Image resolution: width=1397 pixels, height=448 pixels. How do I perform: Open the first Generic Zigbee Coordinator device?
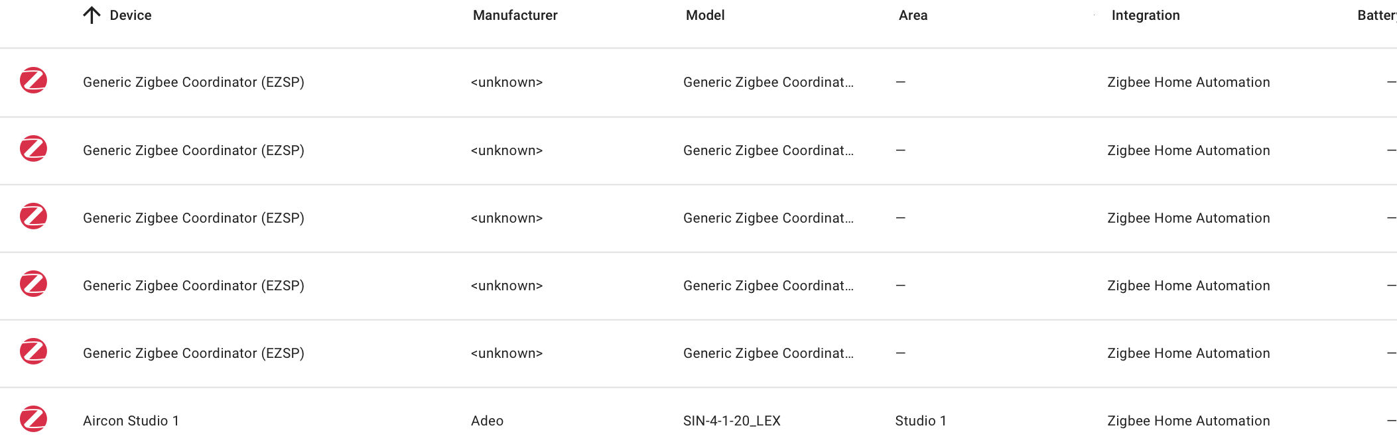[194, 82]
